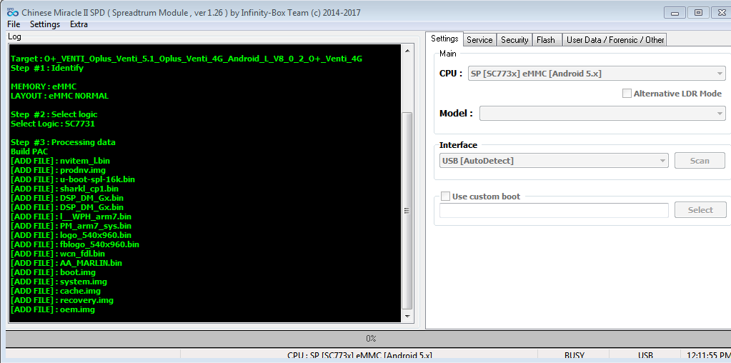Click the boot.img log entry
This screenshot has height=363, width=731.
53,272
